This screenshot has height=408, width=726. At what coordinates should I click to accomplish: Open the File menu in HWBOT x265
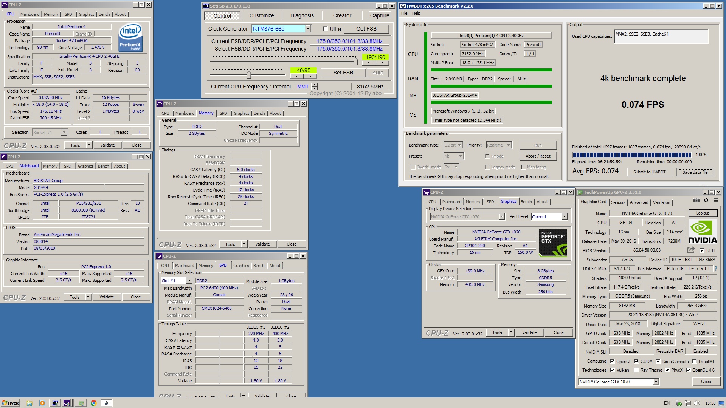(404, 13)
